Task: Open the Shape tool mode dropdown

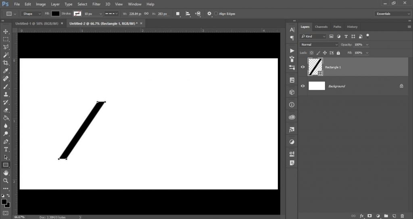Action: click(x=31, y=14)
